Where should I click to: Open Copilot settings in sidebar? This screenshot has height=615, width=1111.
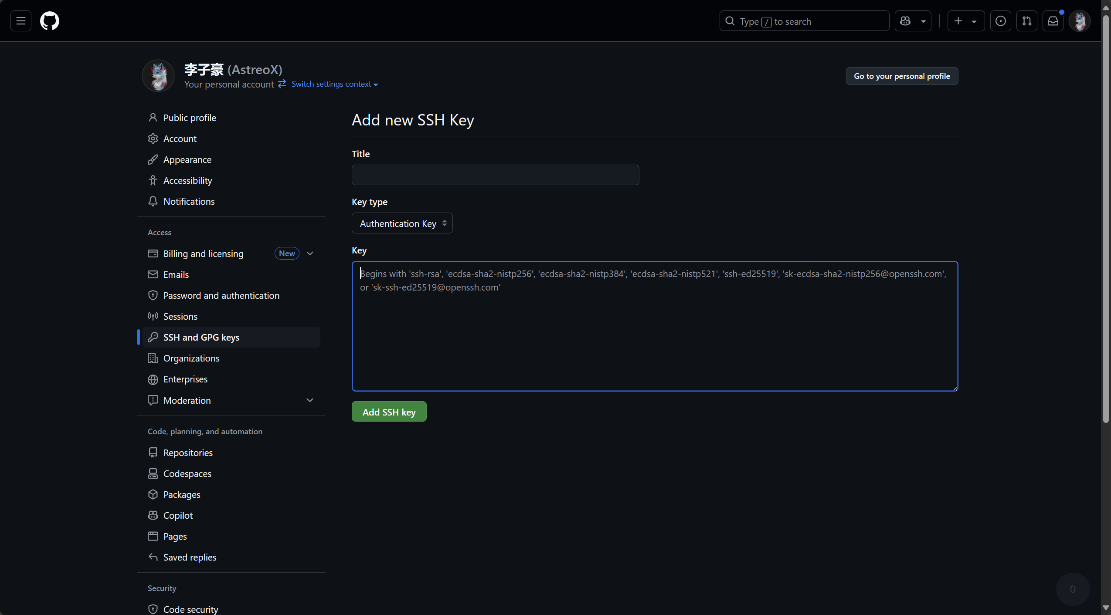coord(231,515)
